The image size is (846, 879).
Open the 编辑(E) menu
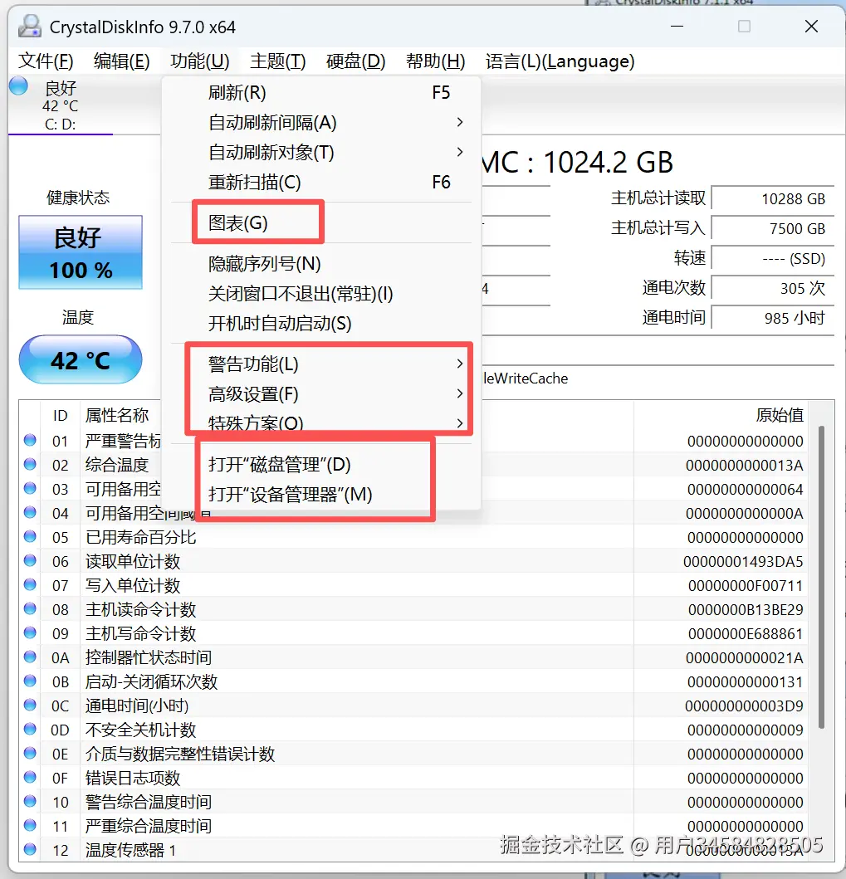tap(122, 61)
